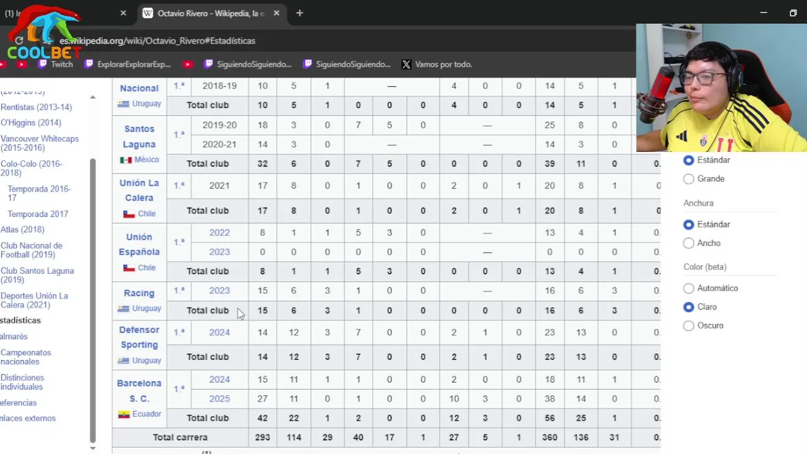The image size is (807, 454).
Task: Select the Ancho width option
Action: pyautogui.click(x=689, y=243)
